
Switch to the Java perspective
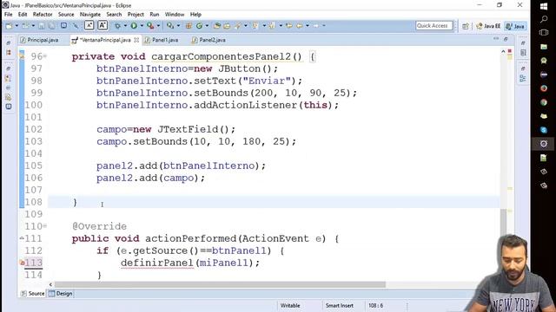(515, 26)
